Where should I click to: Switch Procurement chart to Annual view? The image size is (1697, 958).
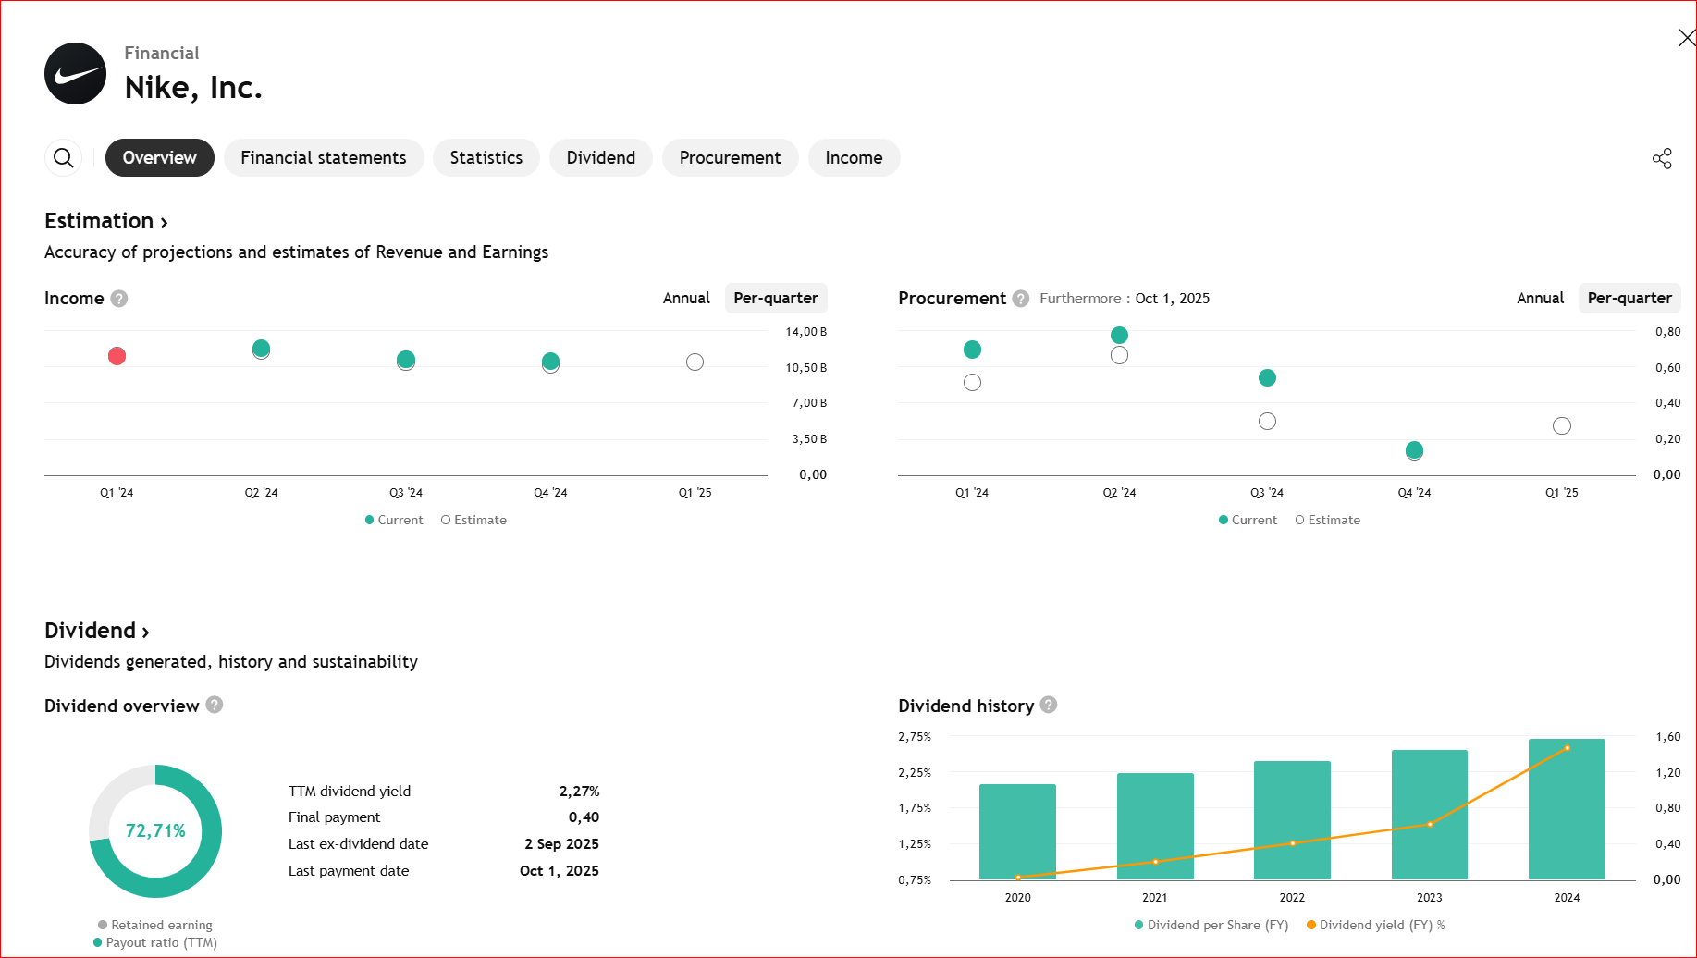point(1540,299)
